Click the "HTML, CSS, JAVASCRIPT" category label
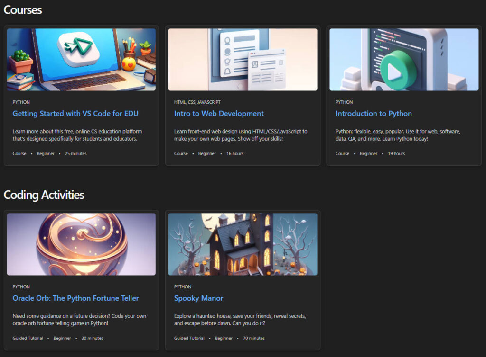The width and height of the screenshot is (486, 357). pos(196,102)
